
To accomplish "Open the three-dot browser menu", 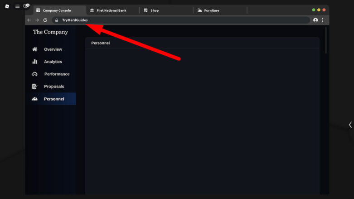I will coord(323,20).
